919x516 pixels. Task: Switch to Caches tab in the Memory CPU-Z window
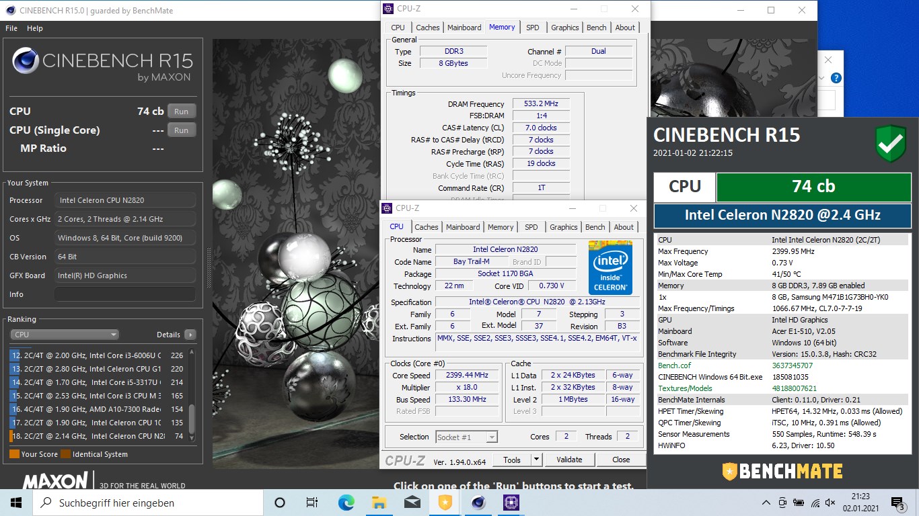(x=428, y=28)
